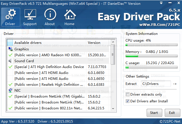Select the Sound Card category row
182x124 pixels.
pos(58,61)
